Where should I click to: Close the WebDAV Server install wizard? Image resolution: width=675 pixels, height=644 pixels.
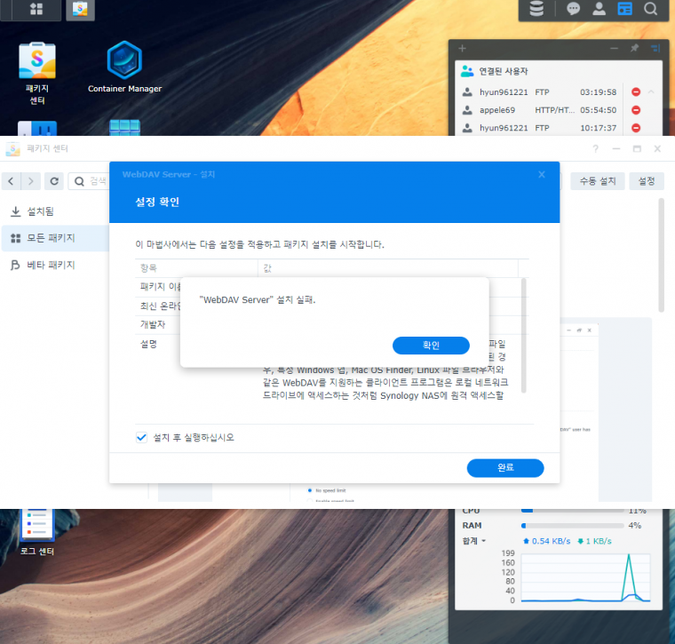pyautogui.click(x=542, y=174)
